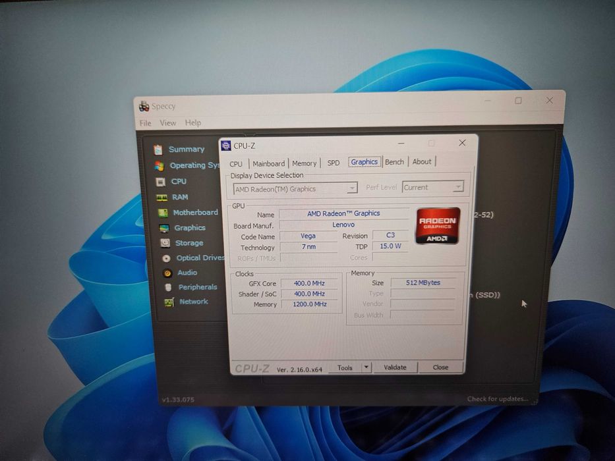Open the Help menu in Speccy
The height and width of the screenshot is (461, 615).
(x=193, y=122)
